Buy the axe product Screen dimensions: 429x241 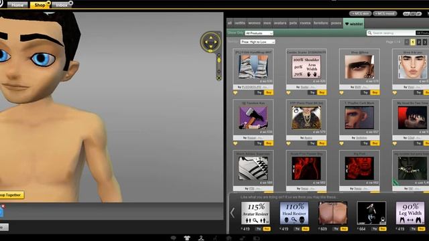point(269,143)
